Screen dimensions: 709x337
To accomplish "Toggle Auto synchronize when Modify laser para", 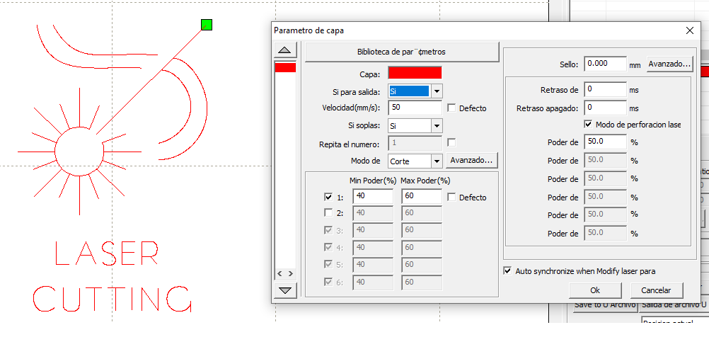I will pyautogui.click(x=507, y=271).
